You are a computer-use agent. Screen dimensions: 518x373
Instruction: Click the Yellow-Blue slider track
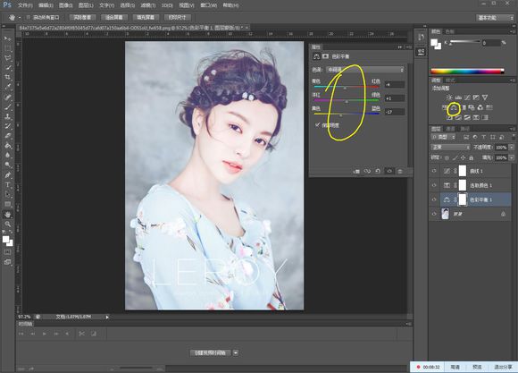(x=347, y=114)
